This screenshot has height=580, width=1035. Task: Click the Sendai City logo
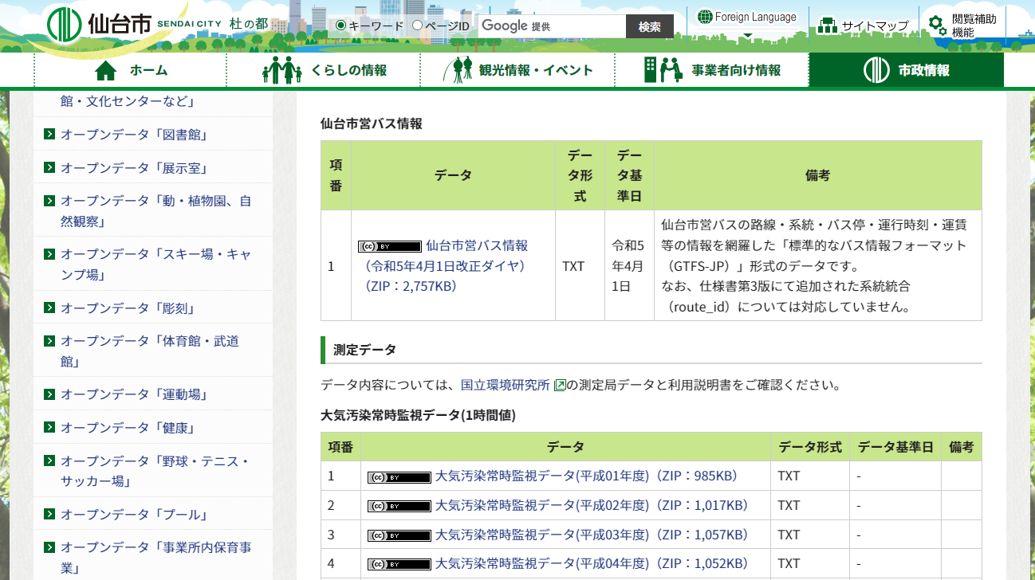tap(100, 25)
